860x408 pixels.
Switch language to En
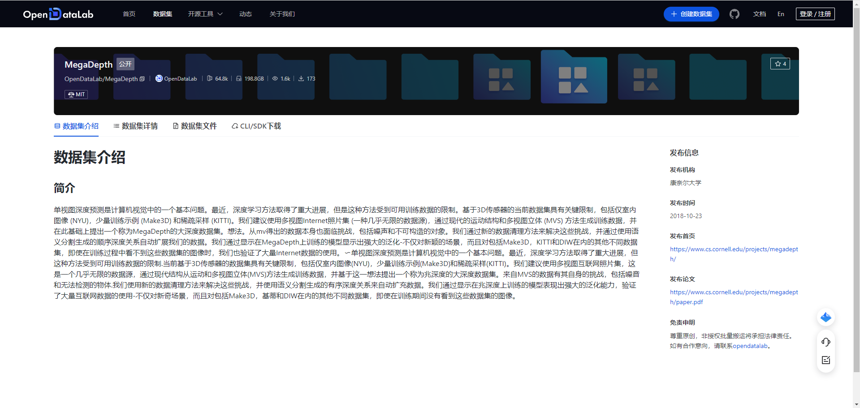click(781, 14)
